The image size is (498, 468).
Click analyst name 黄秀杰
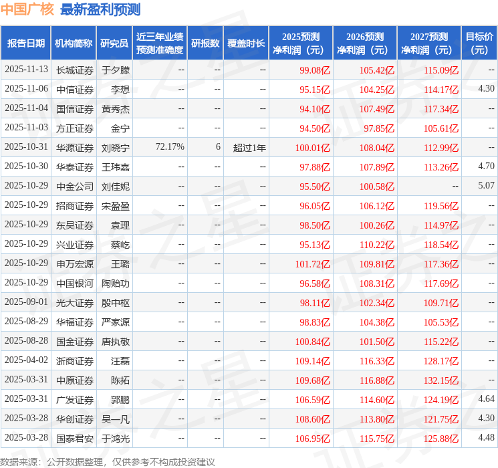(116, 109)
